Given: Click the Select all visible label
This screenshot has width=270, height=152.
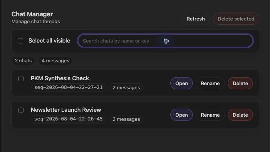Looking at the screenshot, I should click(49, 41).
